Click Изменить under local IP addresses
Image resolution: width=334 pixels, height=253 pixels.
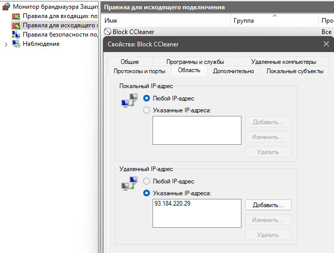click(x=268, y=137)
